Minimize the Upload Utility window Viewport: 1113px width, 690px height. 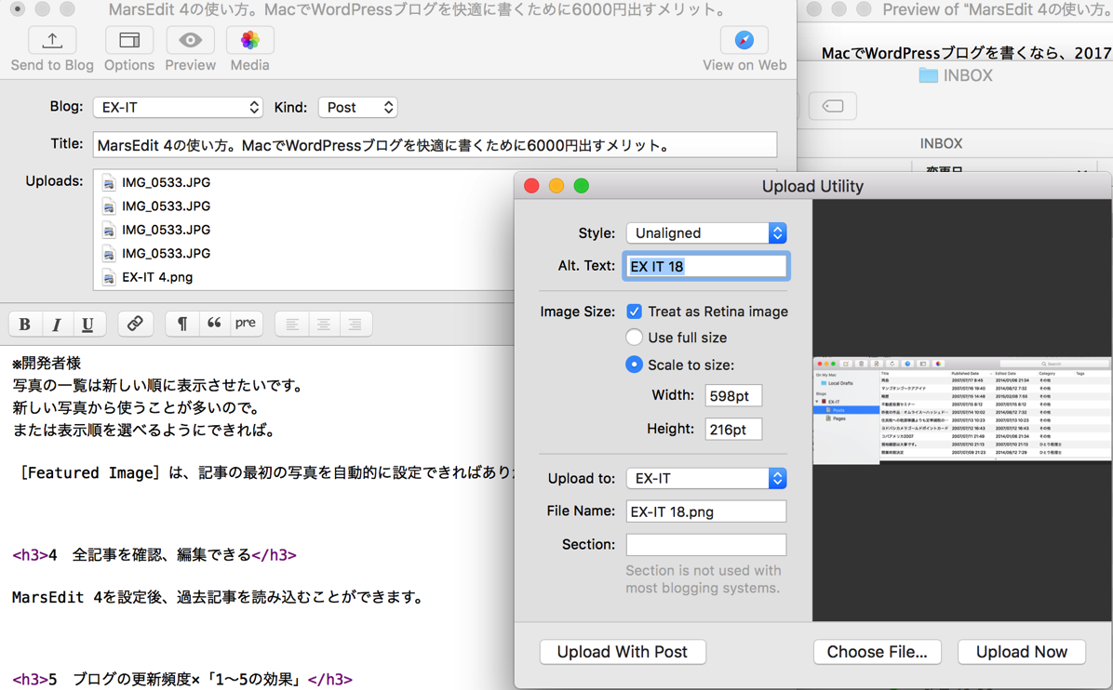tap(556, 186)
